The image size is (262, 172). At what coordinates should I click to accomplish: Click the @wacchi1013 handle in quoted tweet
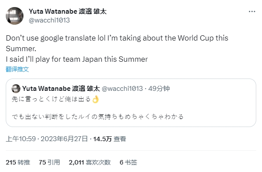click(122, 88)
